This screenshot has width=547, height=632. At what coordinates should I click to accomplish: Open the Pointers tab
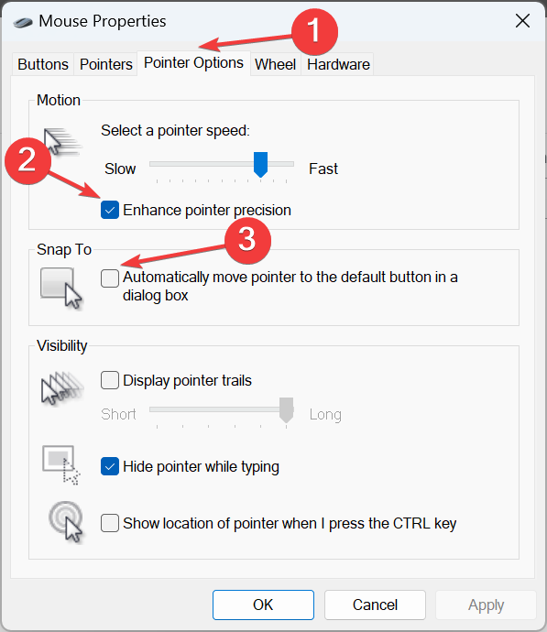(x=105, y=64)
